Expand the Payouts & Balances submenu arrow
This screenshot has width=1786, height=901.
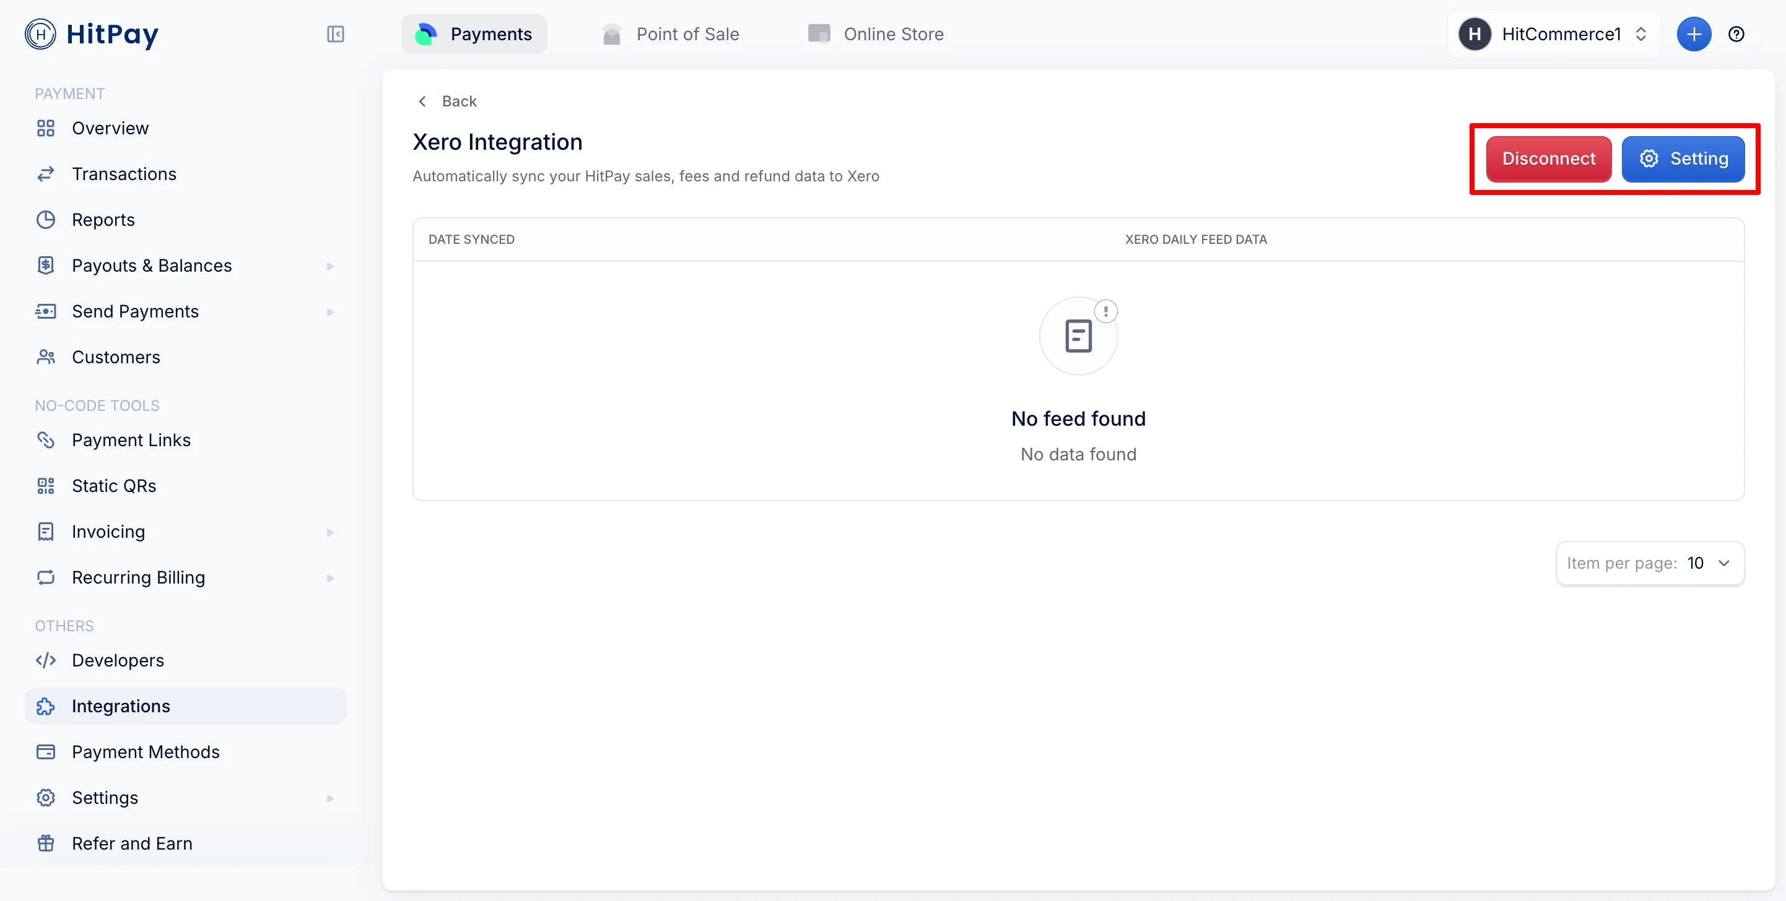(330, 266)
